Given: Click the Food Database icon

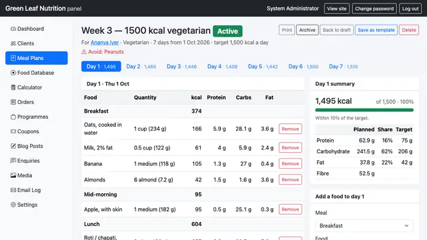Looking at the screenshot, I should (x=13, y=73).
